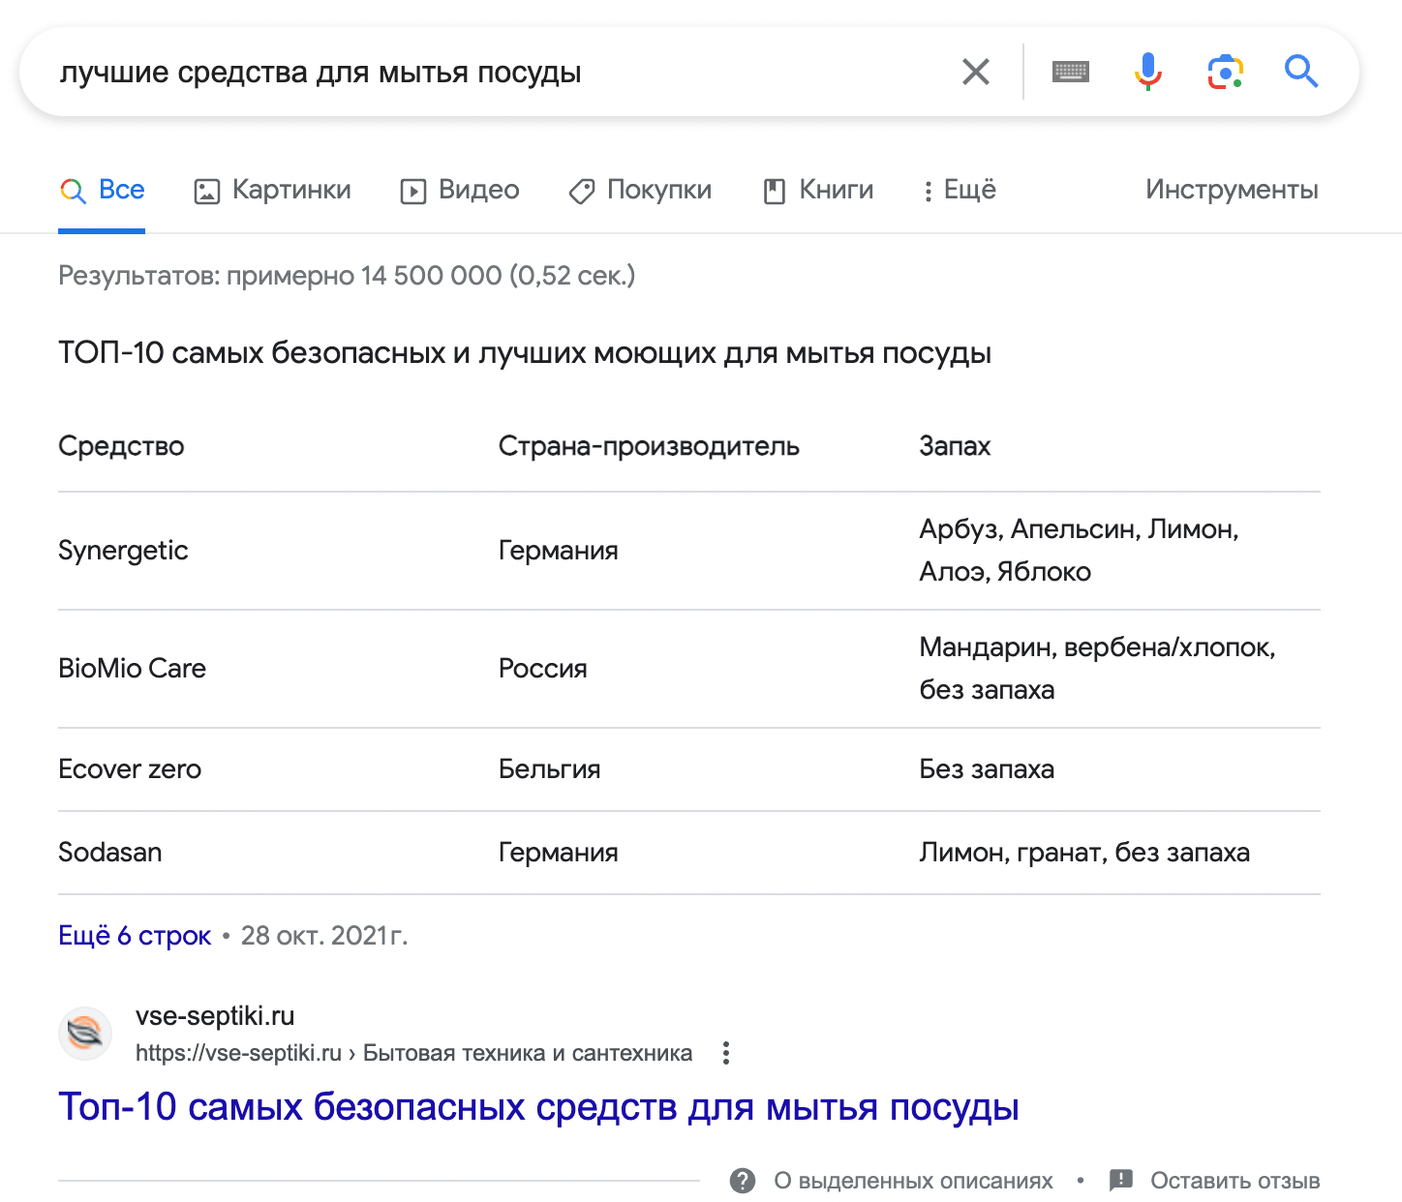This screenshot has height=1202, width=1402.
Task: Select the Все tab
Action: (x=102, y=190)
